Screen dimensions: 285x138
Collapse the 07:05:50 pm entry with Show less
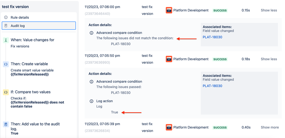coord(269,59)
